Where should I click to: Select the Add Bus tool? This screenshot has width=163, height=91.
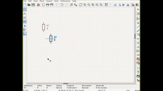[138, 31]
